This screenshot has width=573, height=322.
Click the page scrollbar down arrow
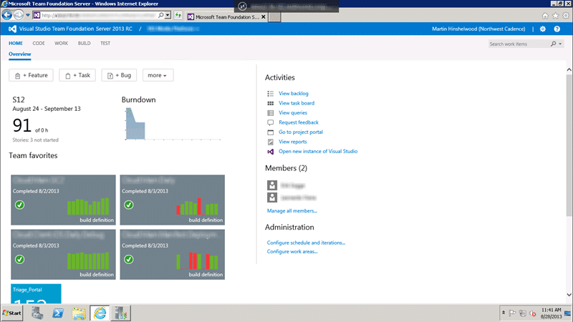[x=569, y=295]
